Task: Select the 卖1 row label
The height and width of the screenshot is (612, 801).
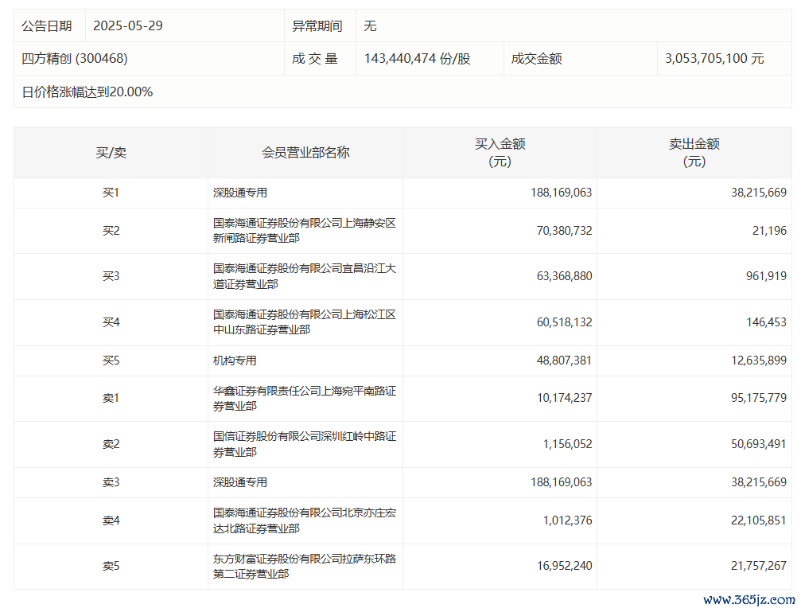Action: tap(111, 398)
